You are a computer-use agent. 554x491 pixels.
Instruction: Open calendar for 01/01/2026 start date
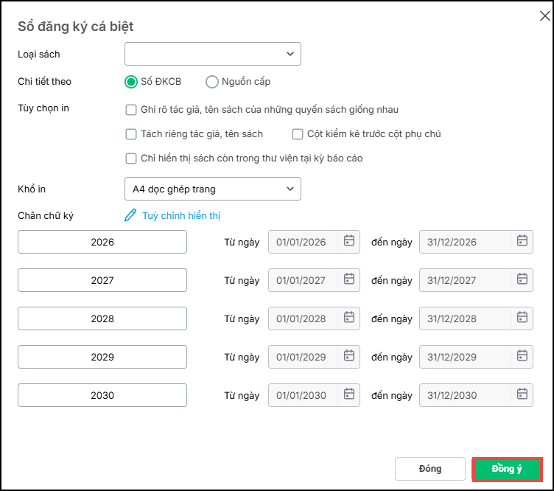[349, 241]
